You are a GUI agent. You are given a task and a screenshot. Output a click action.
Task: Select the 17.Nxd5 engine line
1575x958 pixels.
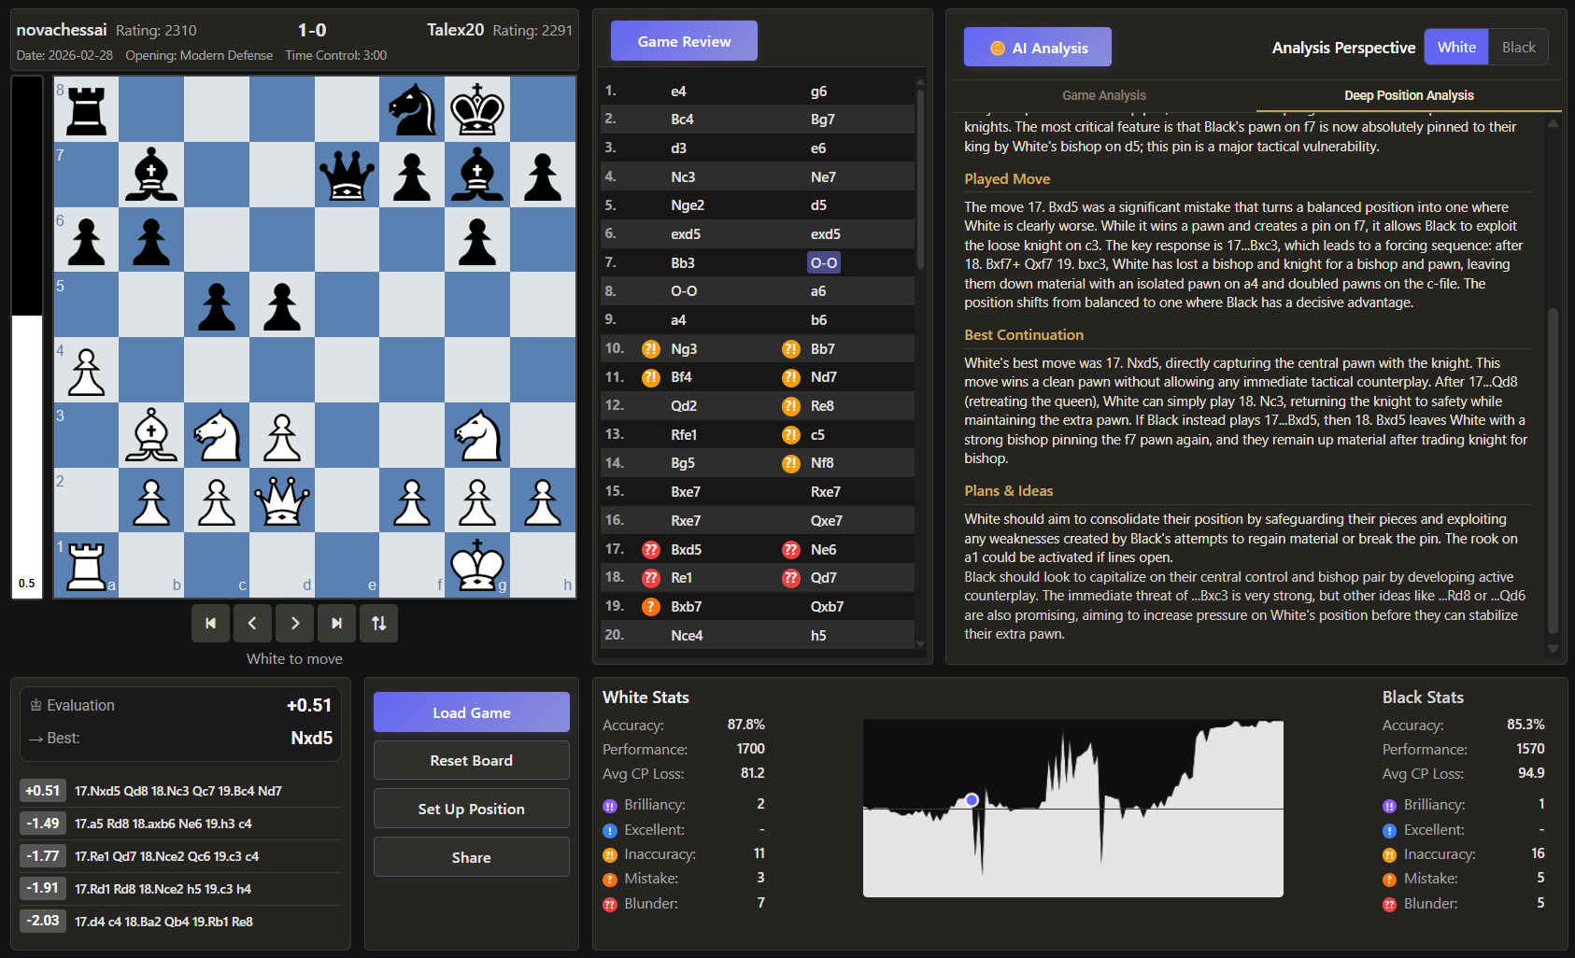pos(179,791)
